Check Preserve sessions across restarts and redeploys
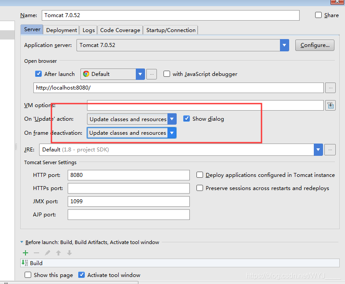This screenshot has width=345, height=284. tap(200, 188)
